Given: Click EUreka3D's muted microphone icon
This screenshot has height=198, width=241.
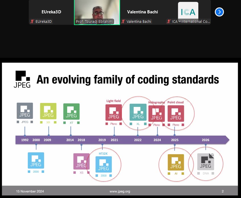Looking at the screenshot, I should coord(32,21).
